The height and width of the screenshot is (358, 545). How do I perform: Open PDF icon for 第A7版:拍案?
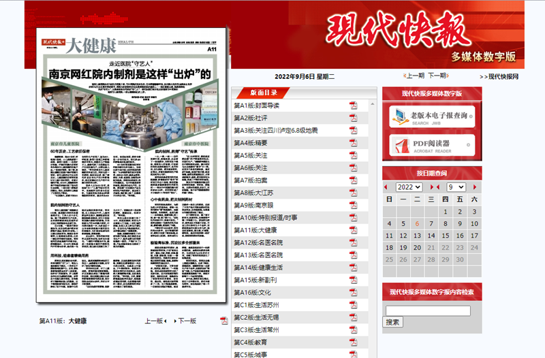point(353,180)
